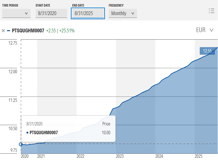Click the tooltip PTSQUGHM0007 entry
This screenshot has width=218, height=160.
point(42,133)
